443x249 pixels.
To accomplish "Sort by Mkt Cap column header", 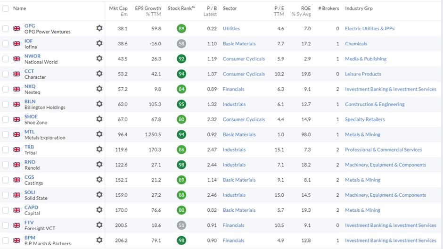I will (118, 11).
